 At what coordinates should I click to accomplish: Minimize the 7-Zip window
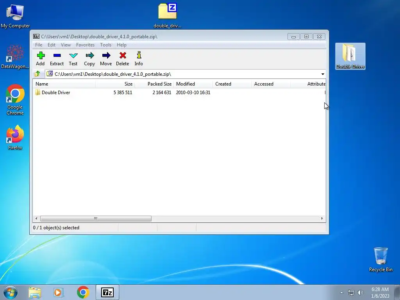293,37
